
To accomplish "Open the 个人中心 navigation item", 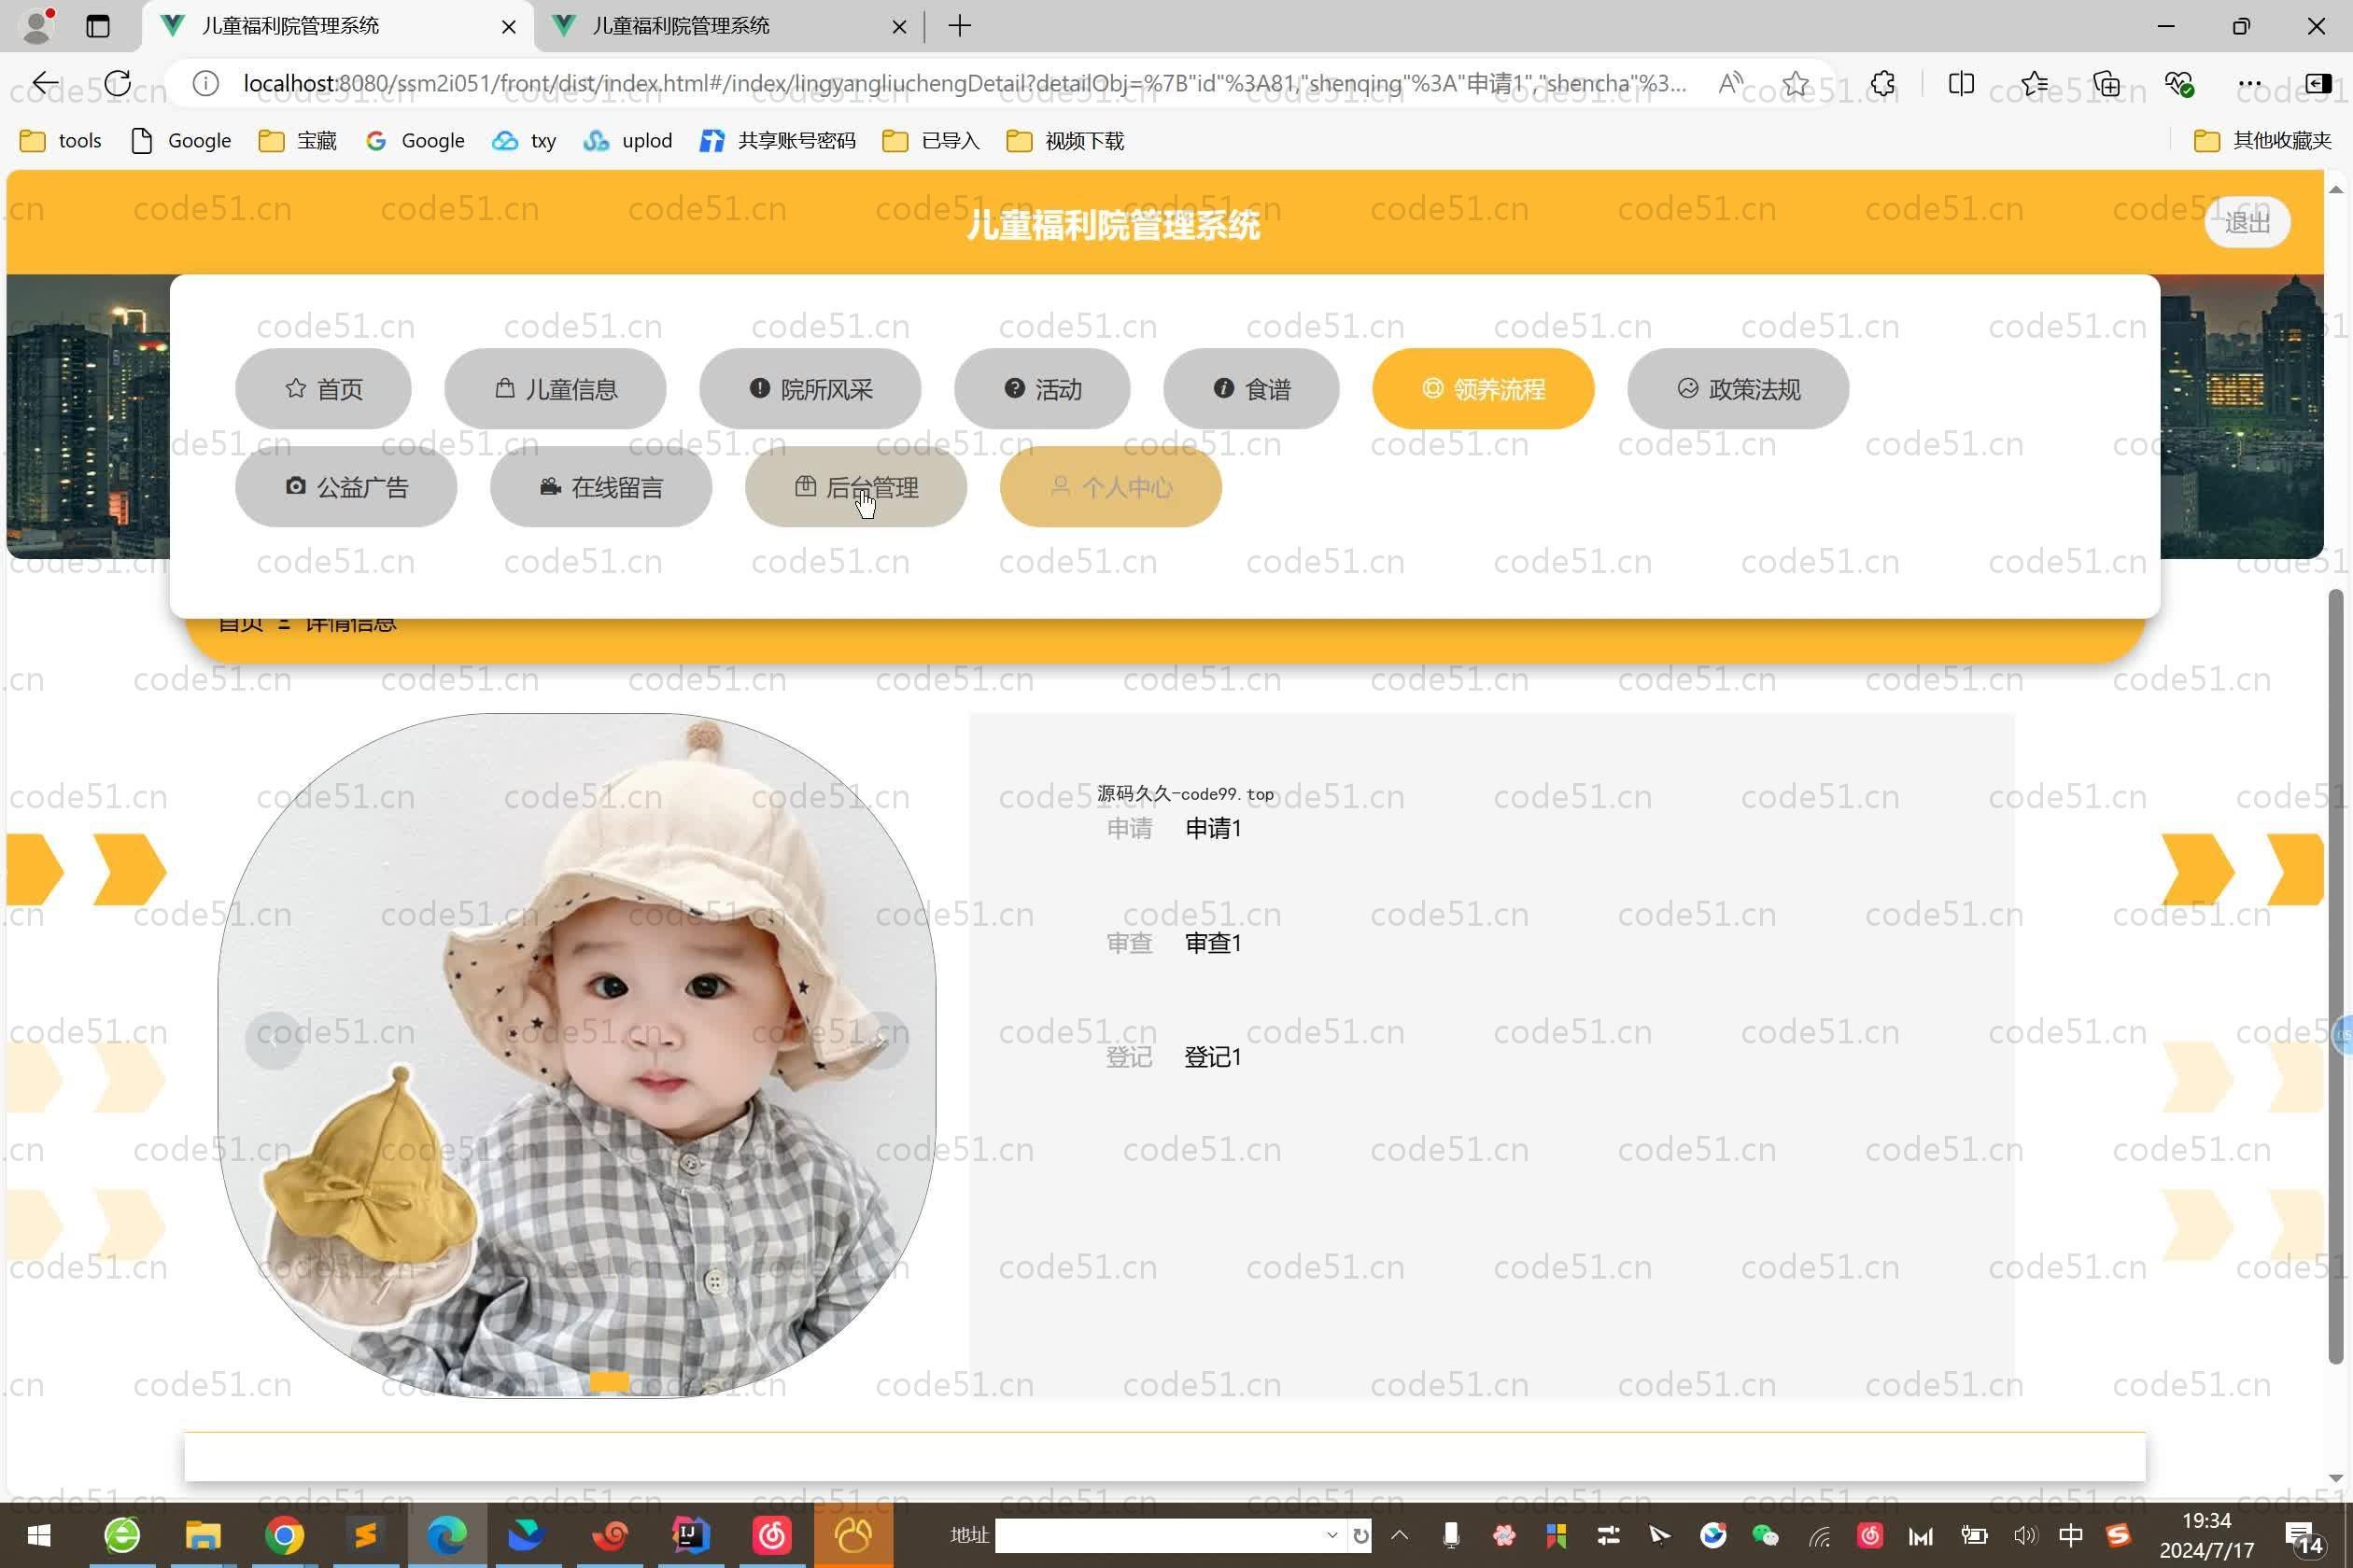I will (1110, 487).
